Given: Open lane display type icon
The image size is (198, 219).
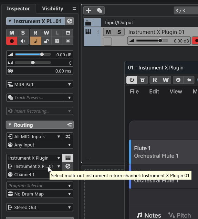Looking at the screenshot, I should click(57, 41).
